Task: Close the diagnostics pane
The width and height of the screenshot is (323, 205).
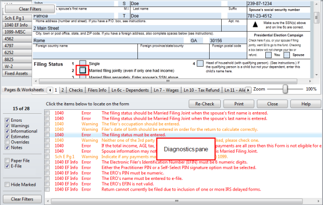Action: (x=272, y=104)
